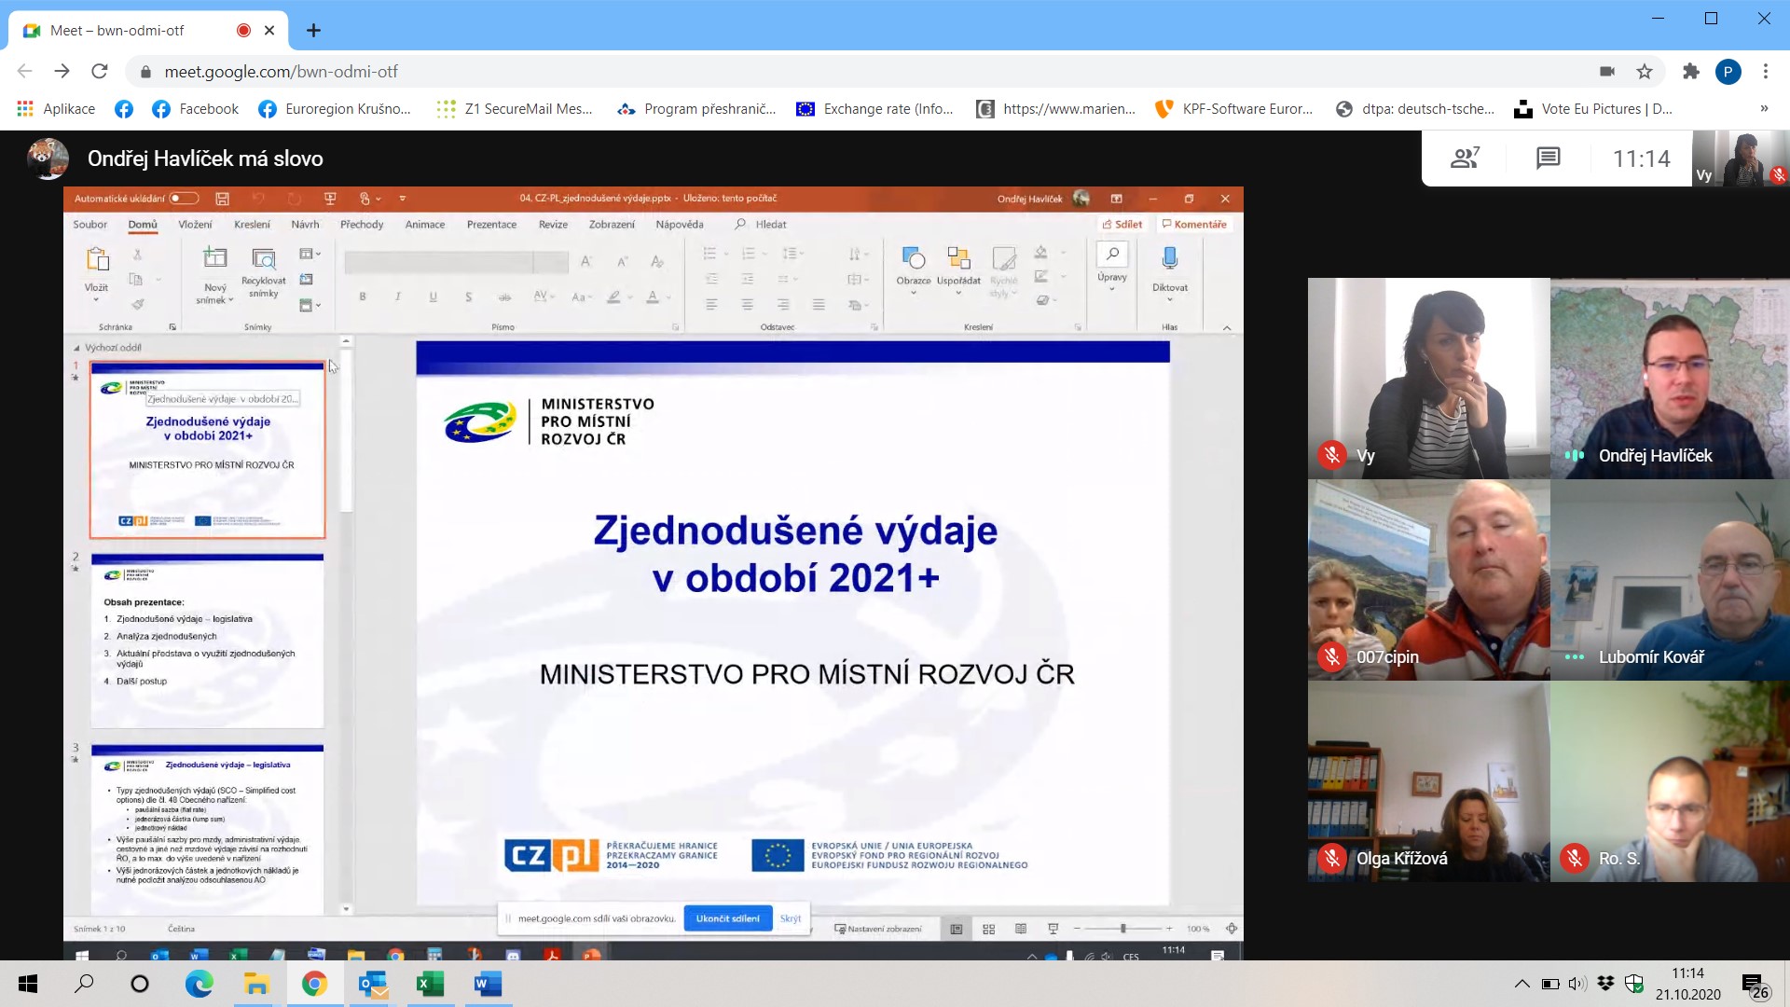Click the save icon in PowerPoint title bar

[222, 199]
